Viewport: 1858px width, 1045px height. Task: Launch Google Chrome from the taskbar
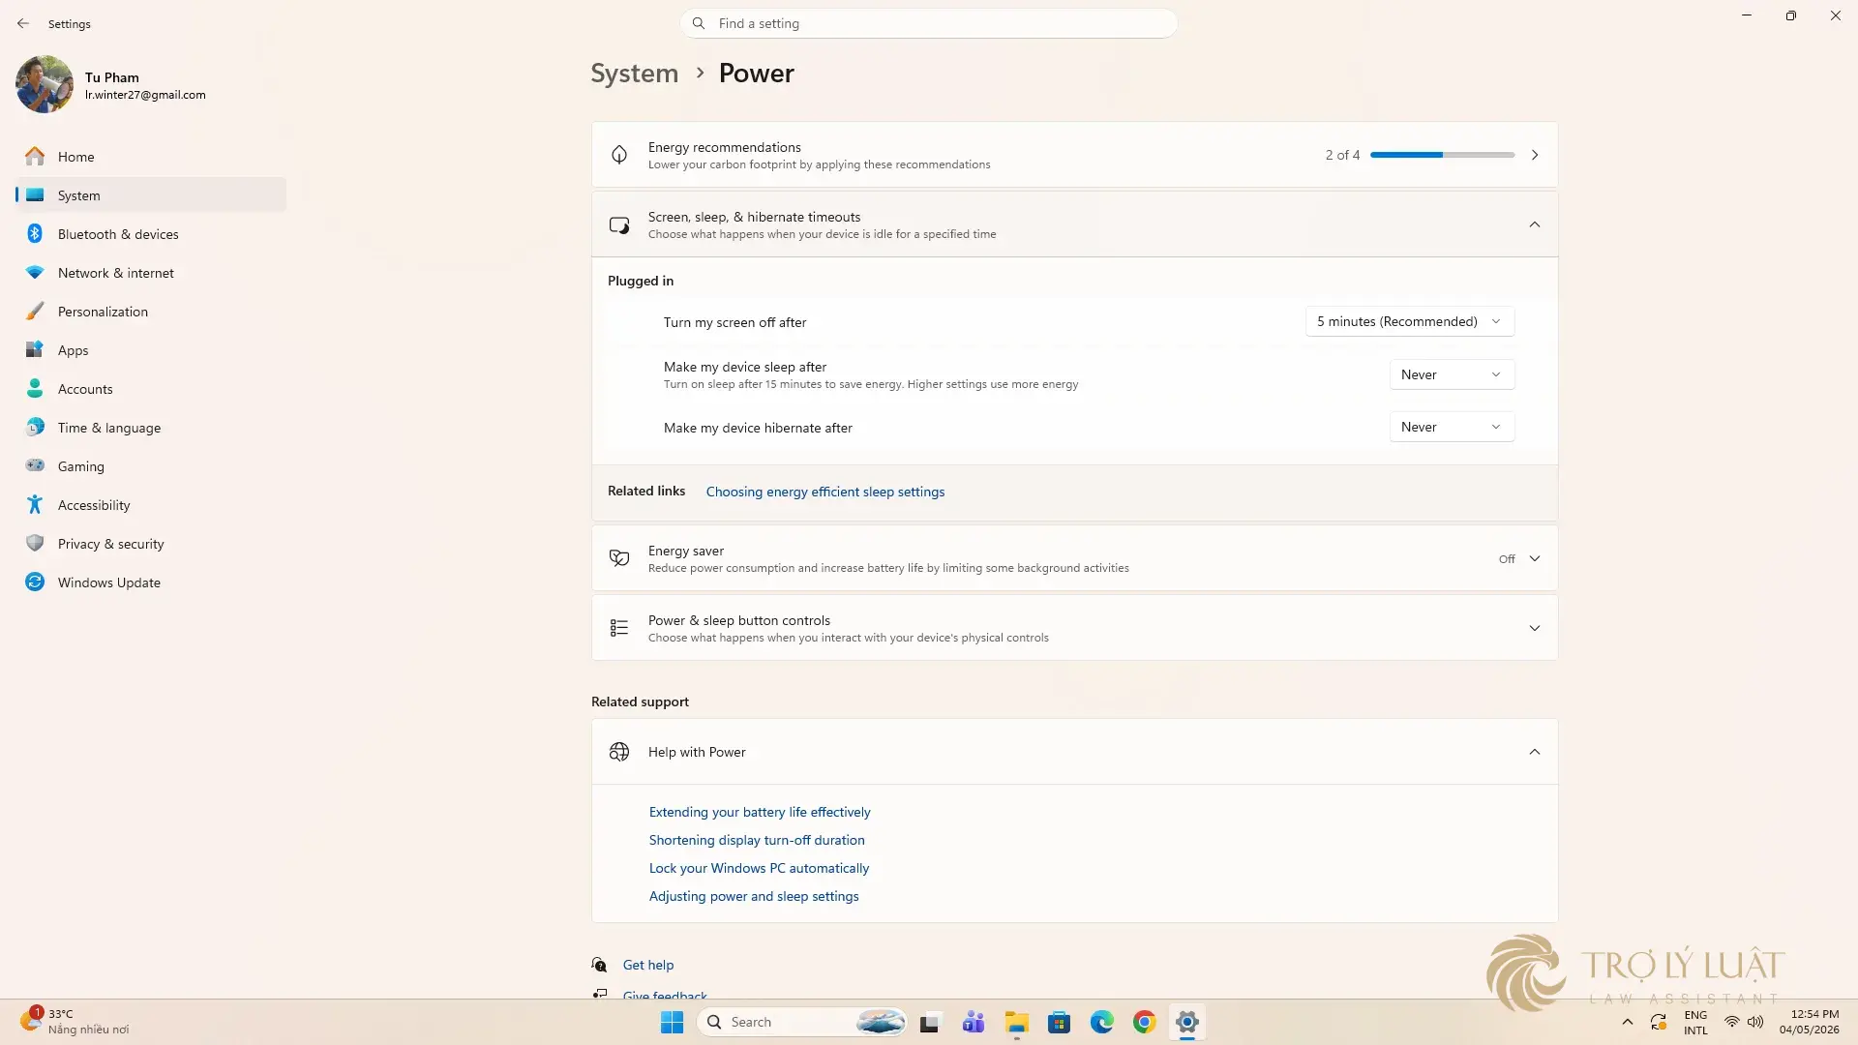click(x=1145, y=1022)
